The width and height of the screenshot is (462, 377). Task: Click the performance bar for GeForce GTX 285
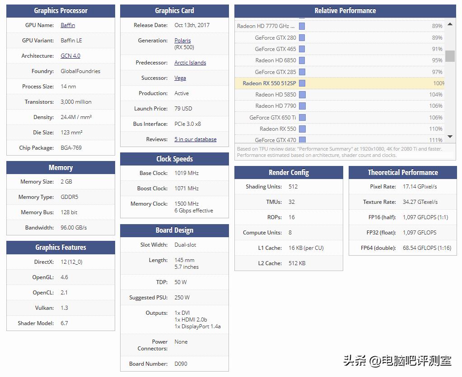tap(302, 72)
